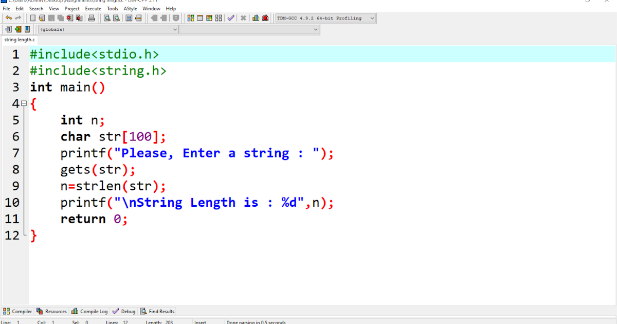This screenshot has height=324, width=617.
Task: Click the Compile & Run icon
Action: click(x=209, y=18)
